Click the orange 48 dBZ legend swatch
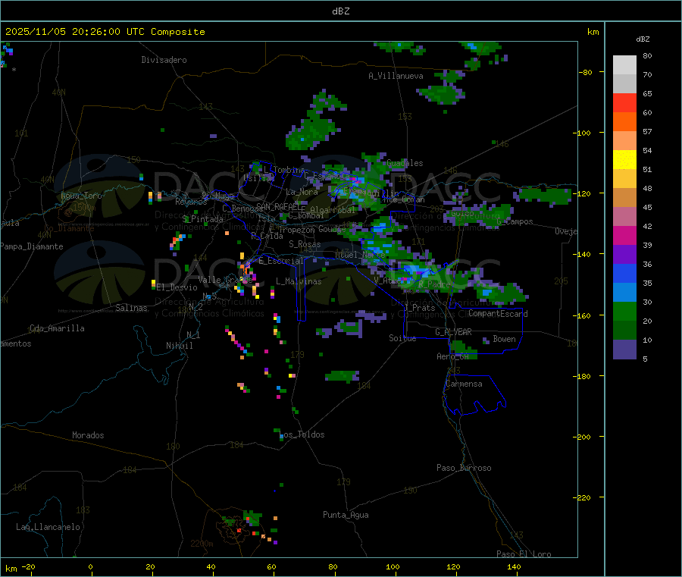Image resolution: width=682 pixels, height=577 pixels. pyautogui.click(x=624, y=198)
